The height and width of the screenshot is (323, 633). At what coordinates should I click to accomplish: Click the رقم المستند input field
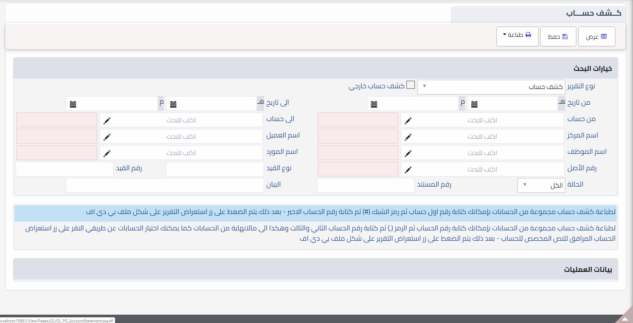pyautogui.click(x=366, y=185)
